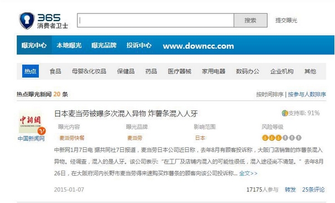Click the 365 消费者卫士 shield logo
The image size is (335, 203).
coord(27,21)
